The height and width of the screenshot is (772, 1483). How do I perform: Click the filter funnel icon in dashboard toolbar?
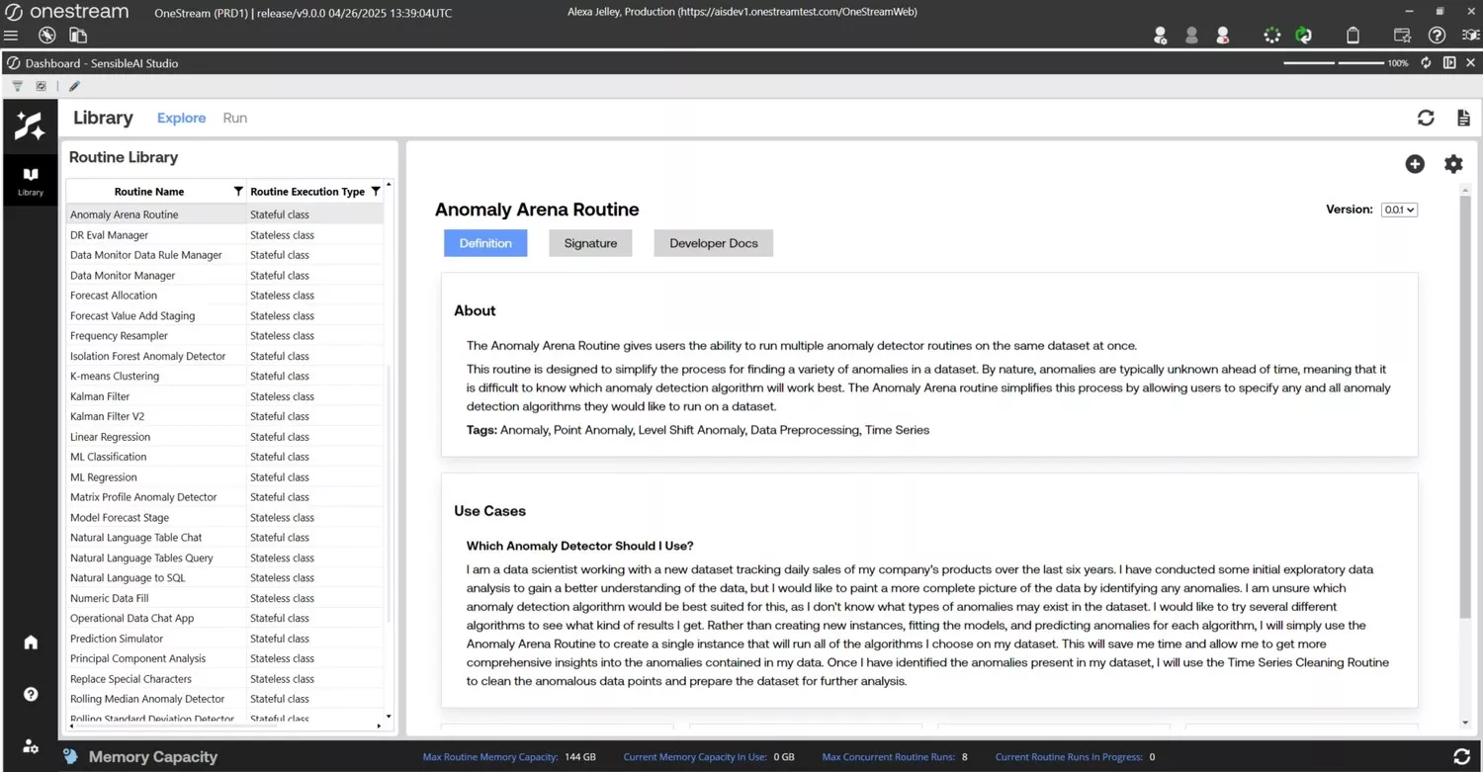[16, 86]
